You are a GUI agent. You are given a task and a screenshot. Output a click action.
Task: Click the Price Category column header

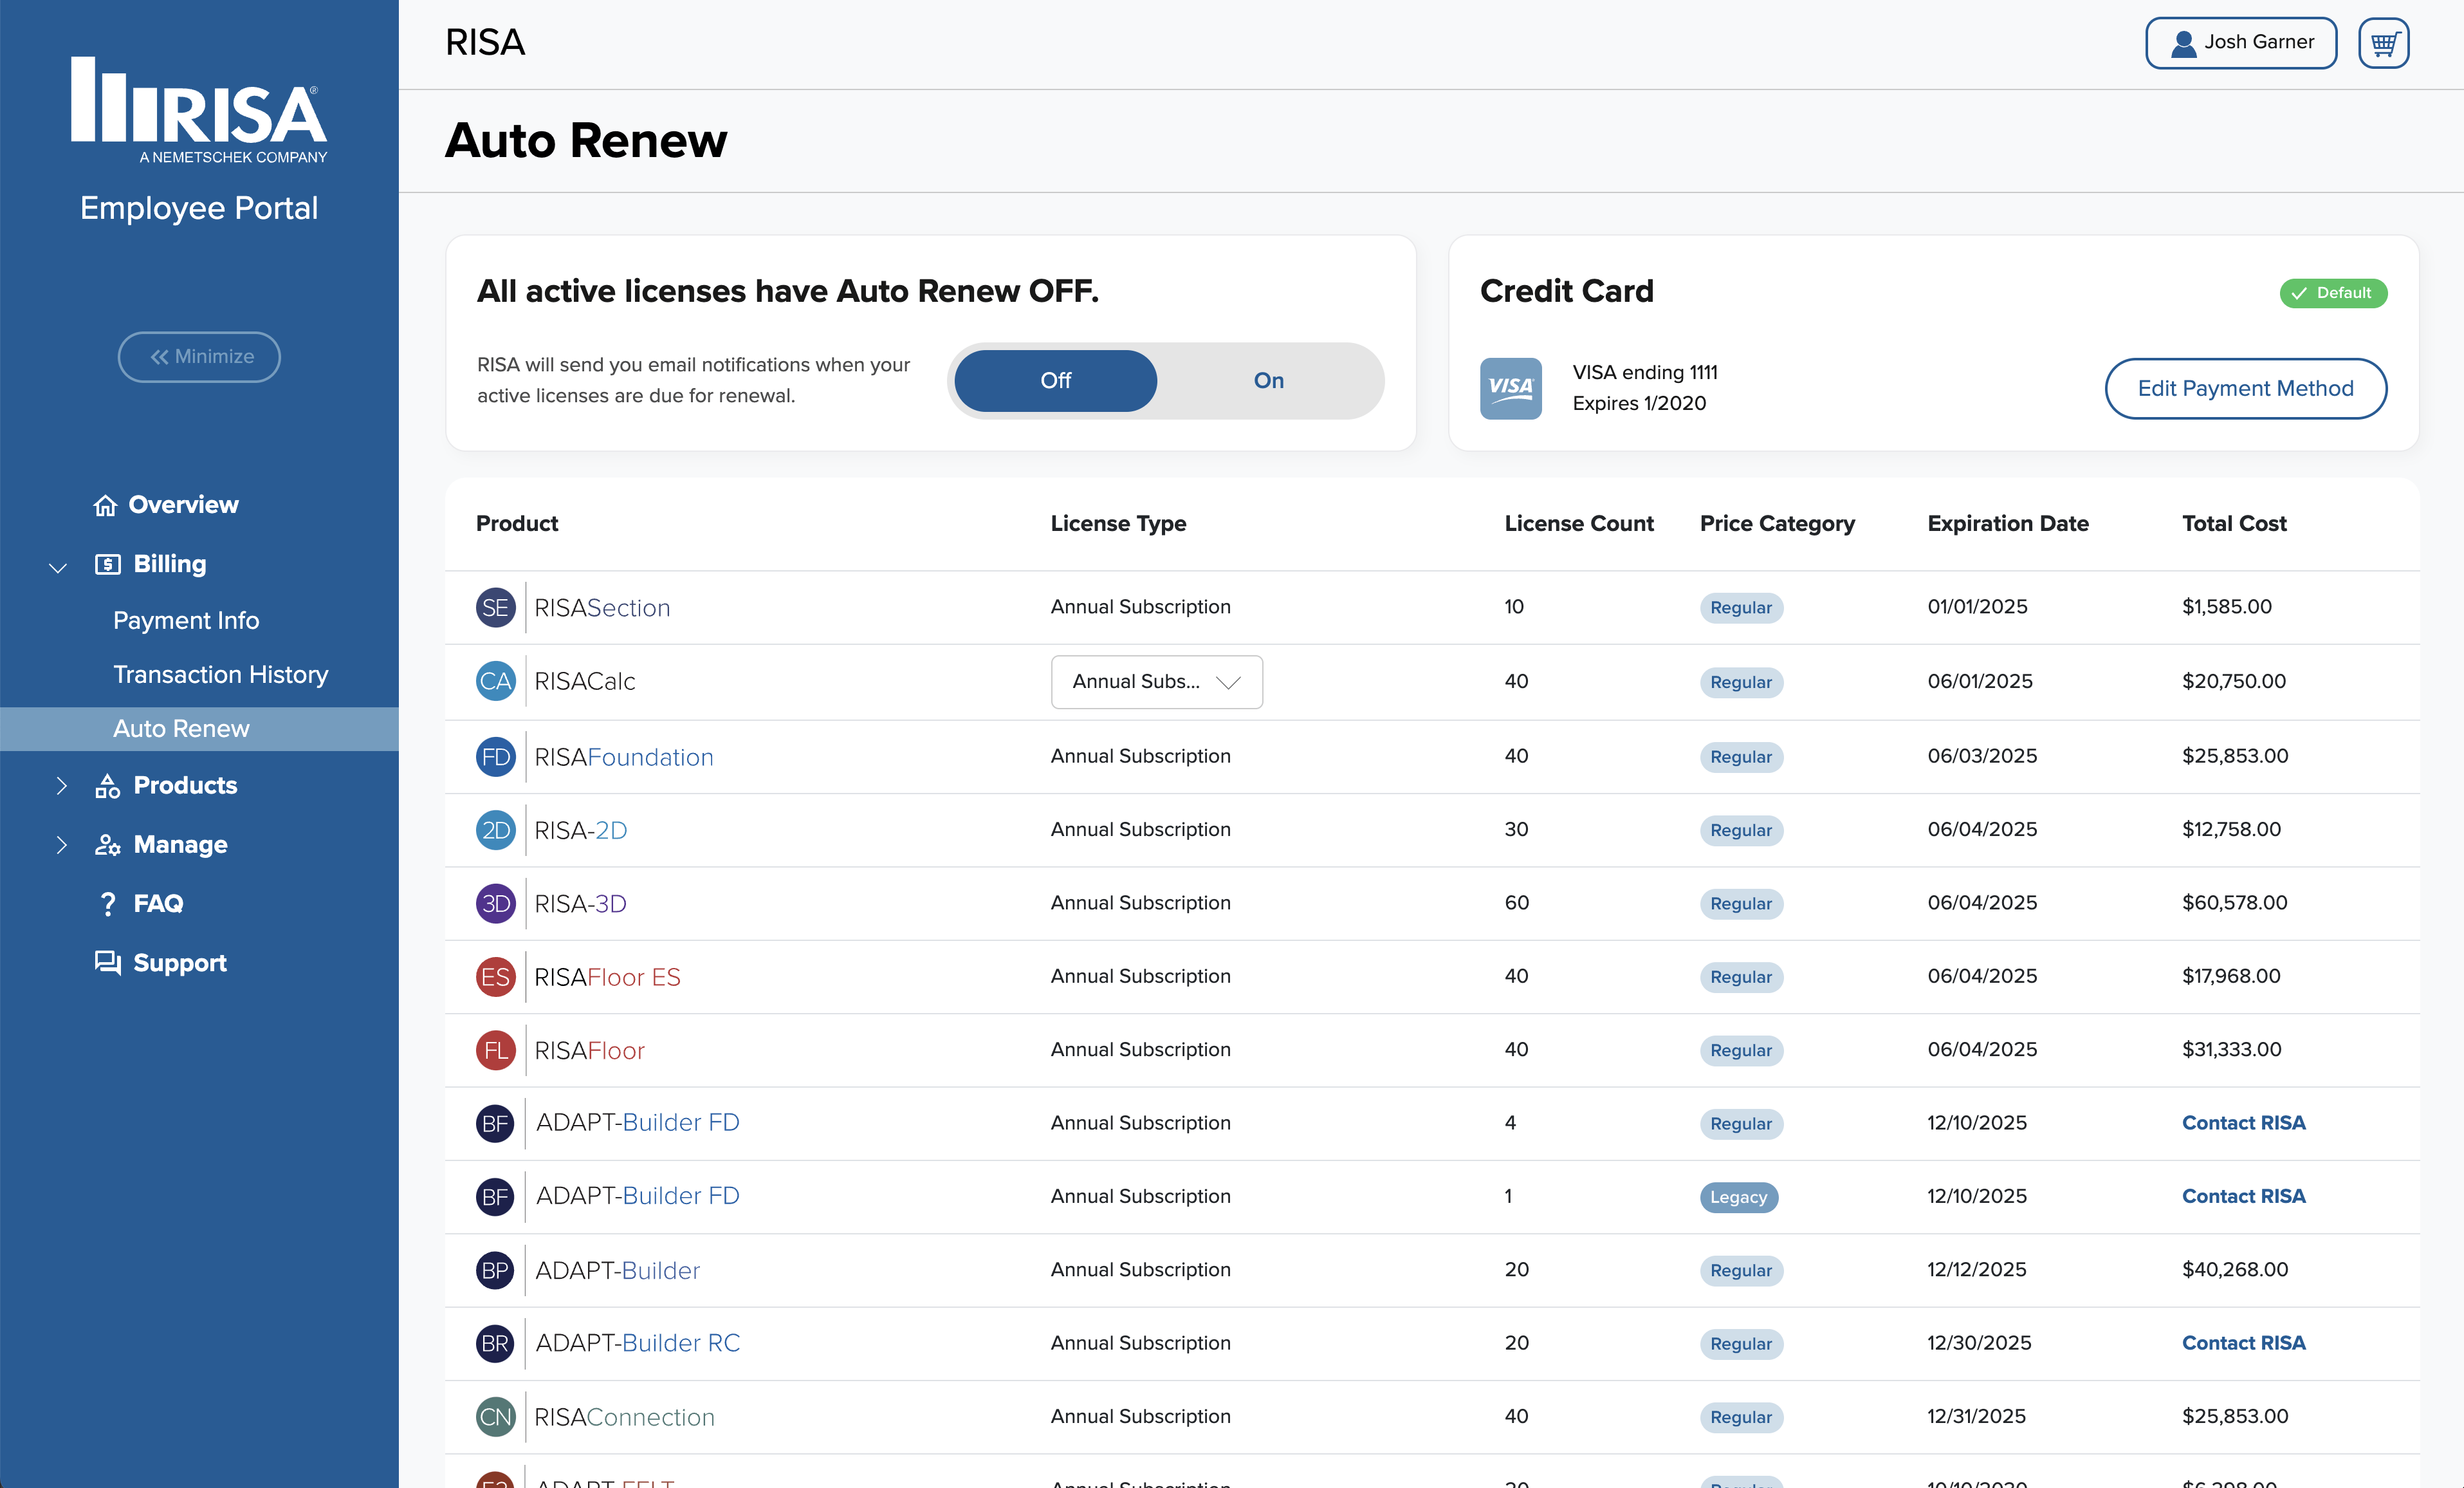tap(1777, 523)
